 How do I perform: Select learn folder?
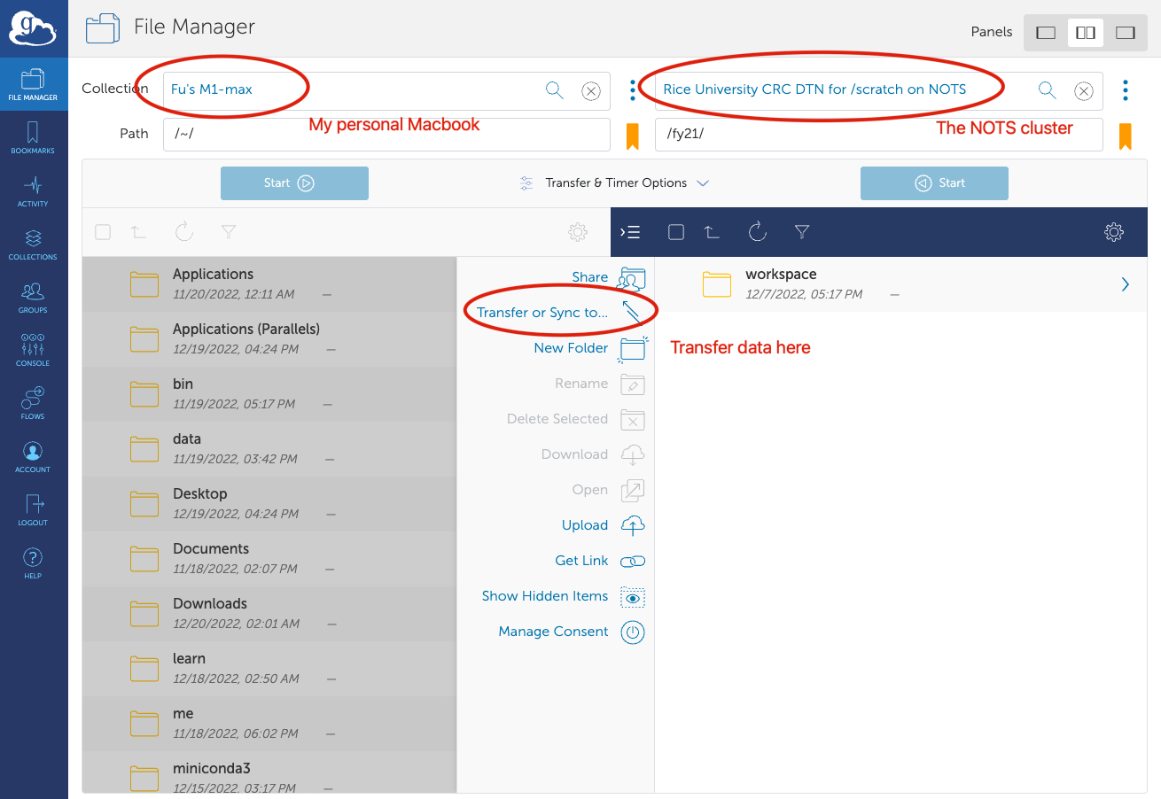tap(269, 669)
